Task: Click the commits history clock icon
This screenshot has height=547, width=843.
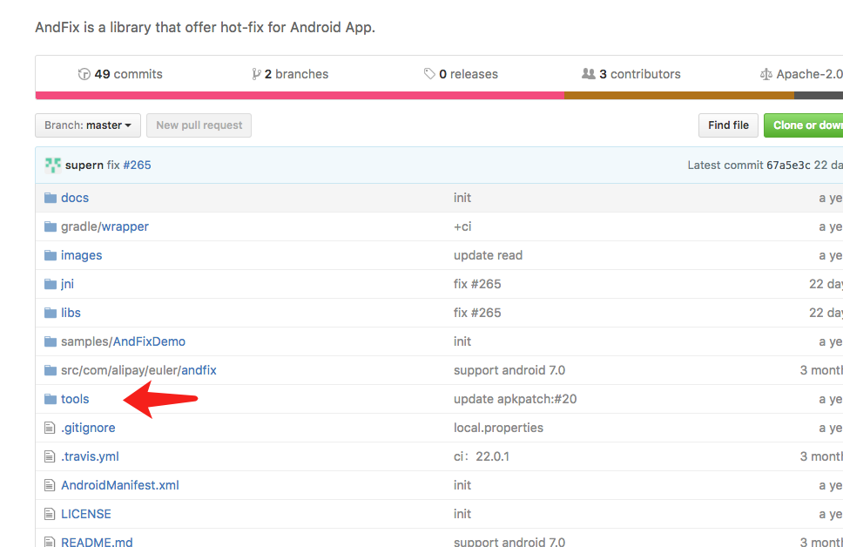Action: tap(84, 74)
